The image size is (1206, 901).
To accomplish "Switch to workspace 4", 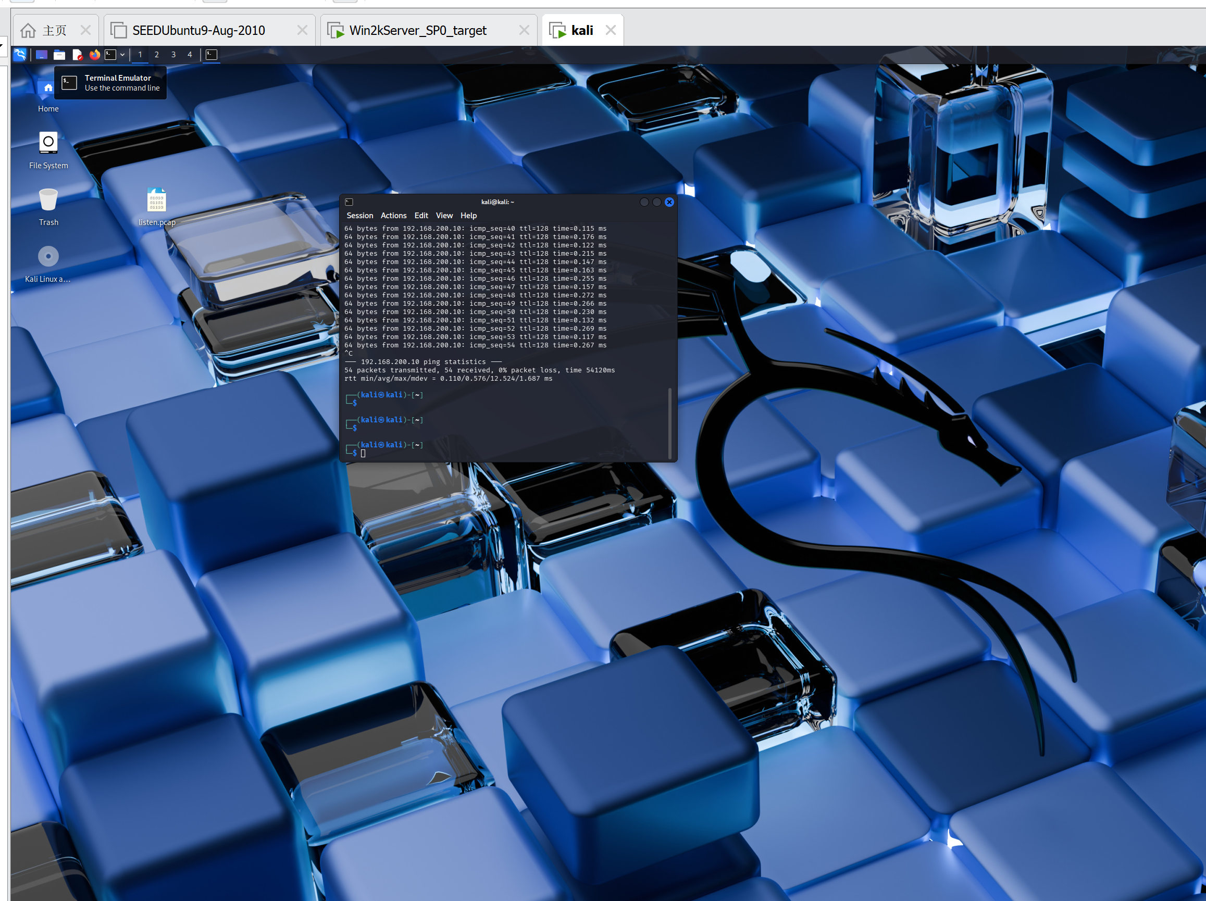I will tap(190, 55).
